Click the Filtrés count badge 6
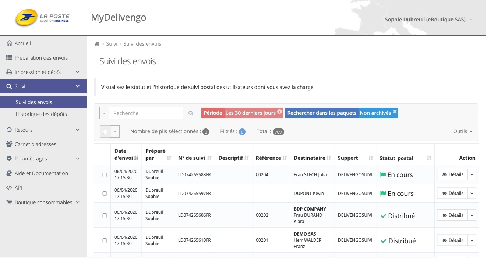 pyautogui.click(x=242, y=132)
